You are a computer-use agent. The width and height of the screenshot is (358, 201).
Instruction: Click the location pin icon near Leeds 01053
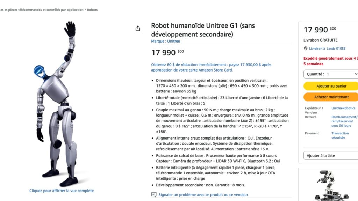tap(305, 49)
